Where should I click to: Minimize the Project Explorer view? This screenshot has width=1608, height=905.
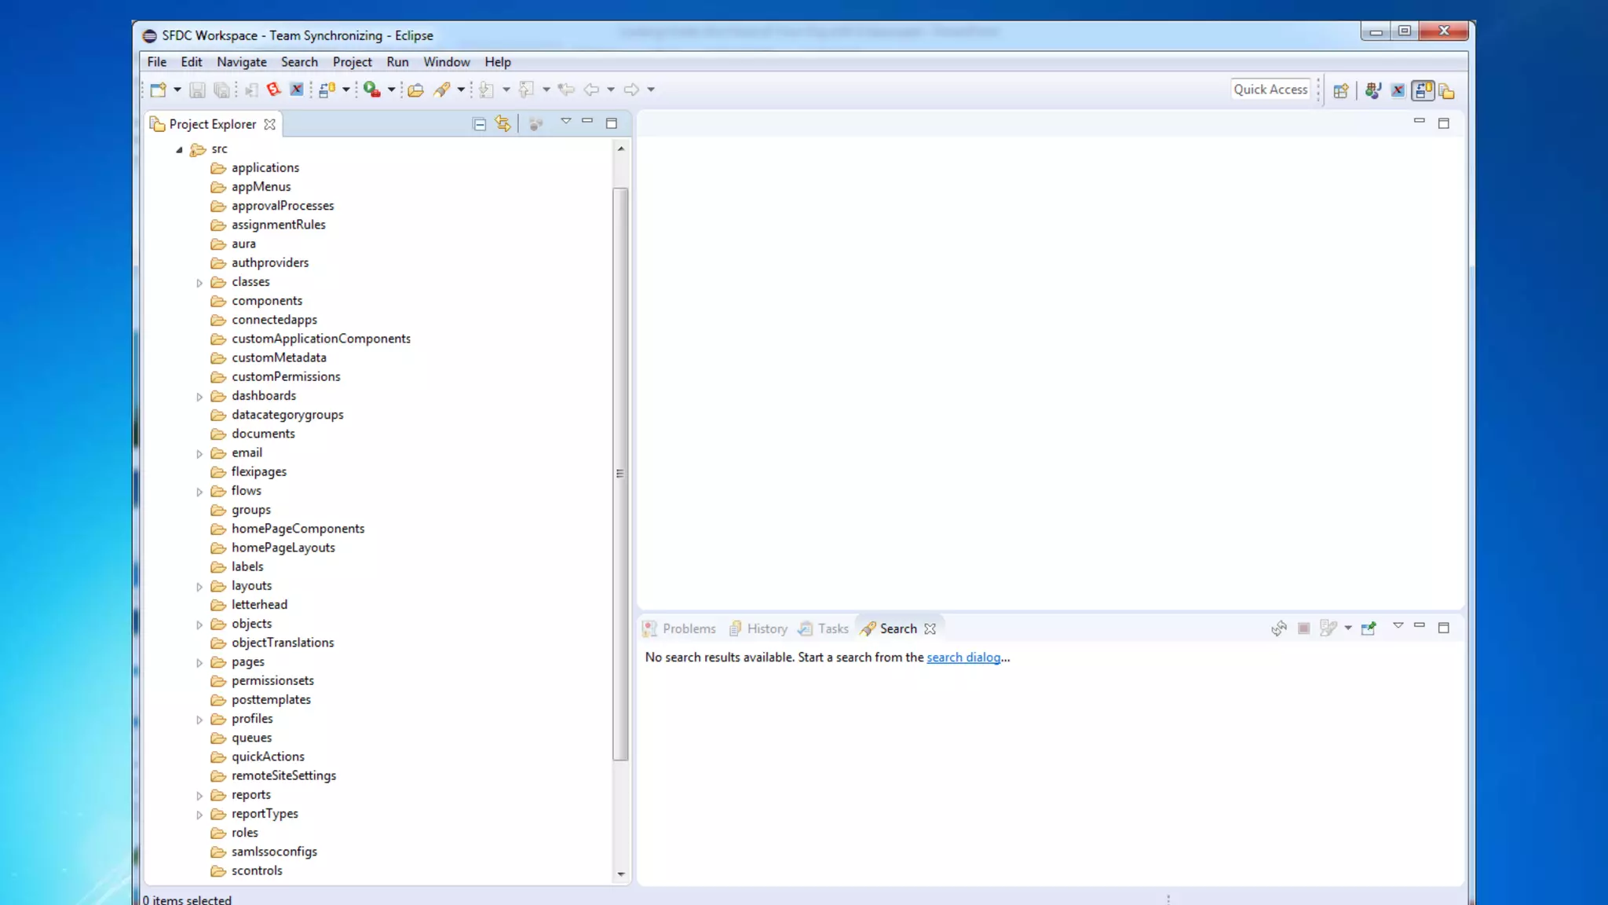(587, 121)
